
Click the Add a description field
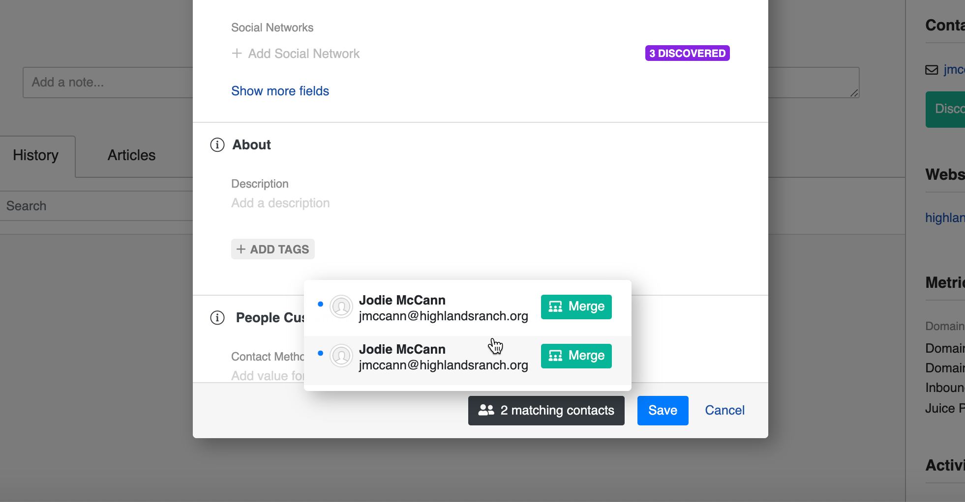[x=280, y=203]
